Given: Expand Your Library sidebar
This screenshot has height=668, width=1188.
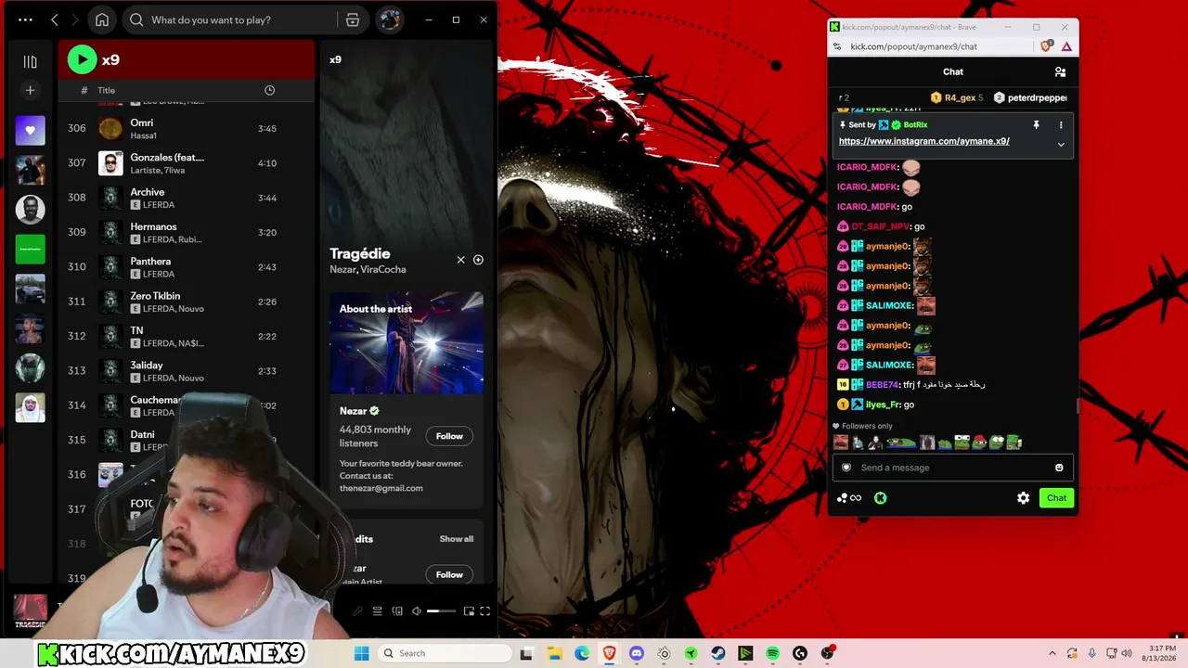Looking at the screenshot, I should pyautogui.click(x=30, y=61).
